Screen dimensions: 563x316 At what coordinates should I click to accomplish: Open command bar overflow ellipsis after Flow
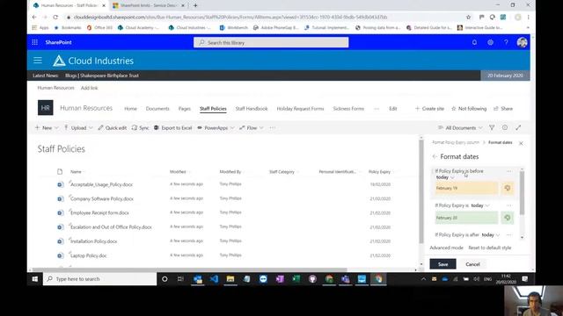tap(272, 128)
